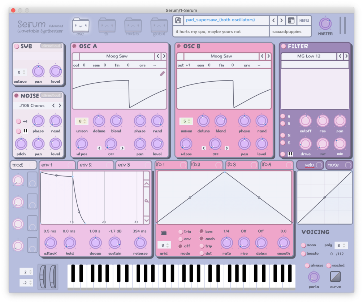The image size is (363, 303).
Task: Switch to lfo 3 tab
Action: click(242, 165)
